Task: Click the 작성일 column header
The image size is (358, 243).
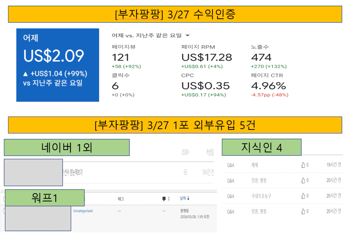Action: coord(210,152)
